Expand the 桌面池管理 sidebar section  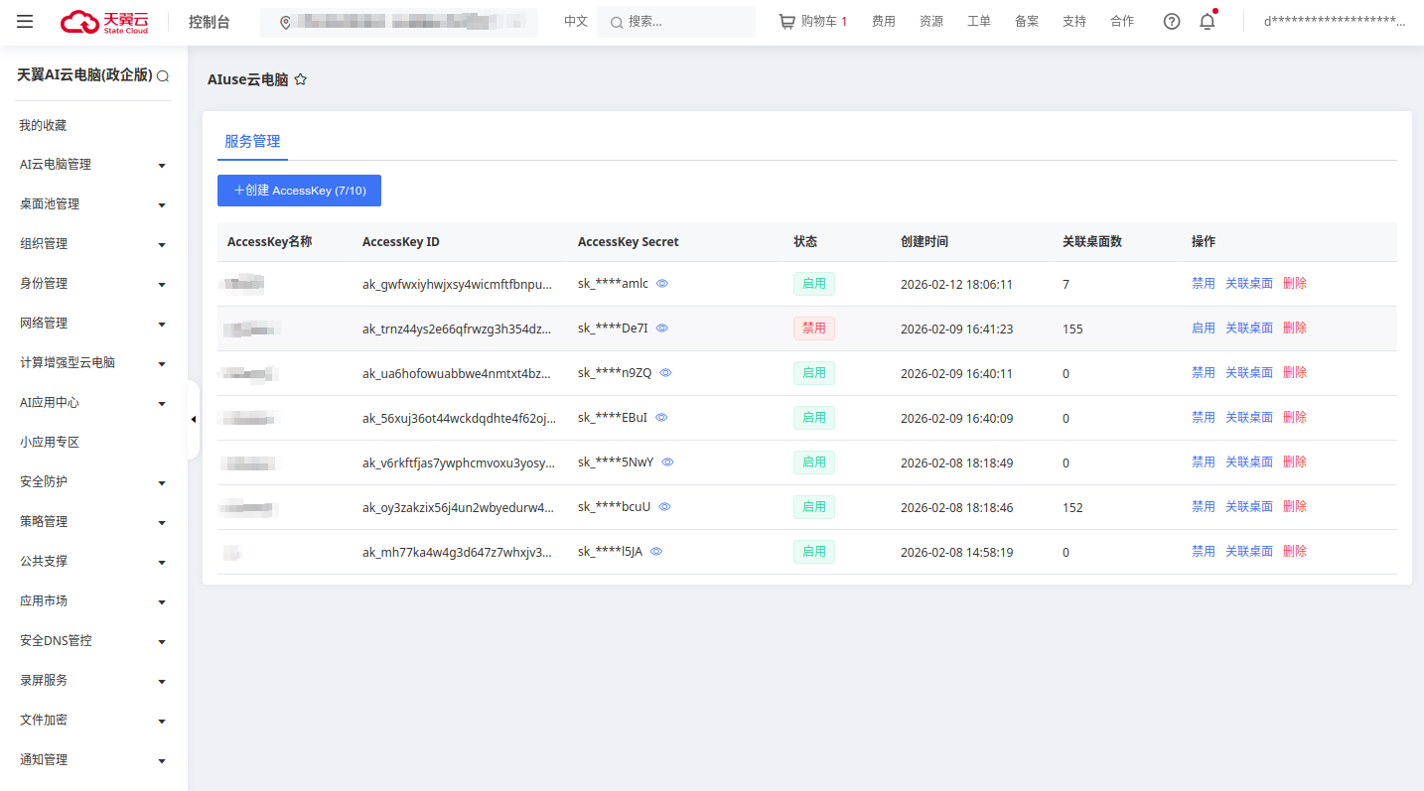pos(93,204)
